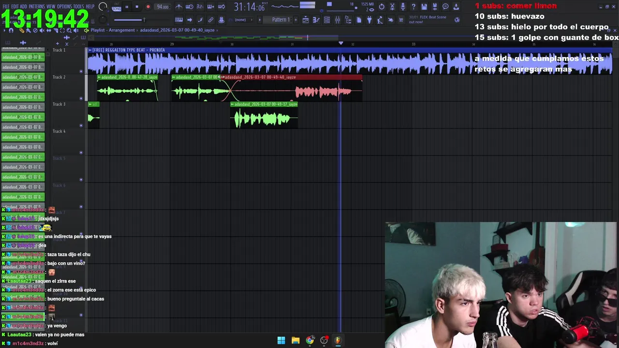619x348 pixels.
Task: Open the Playlist view icon
Action: coord(306,20)
